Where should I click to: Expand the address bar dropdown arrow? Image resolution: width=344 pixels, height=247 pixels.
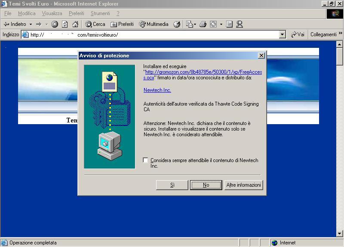283,35
